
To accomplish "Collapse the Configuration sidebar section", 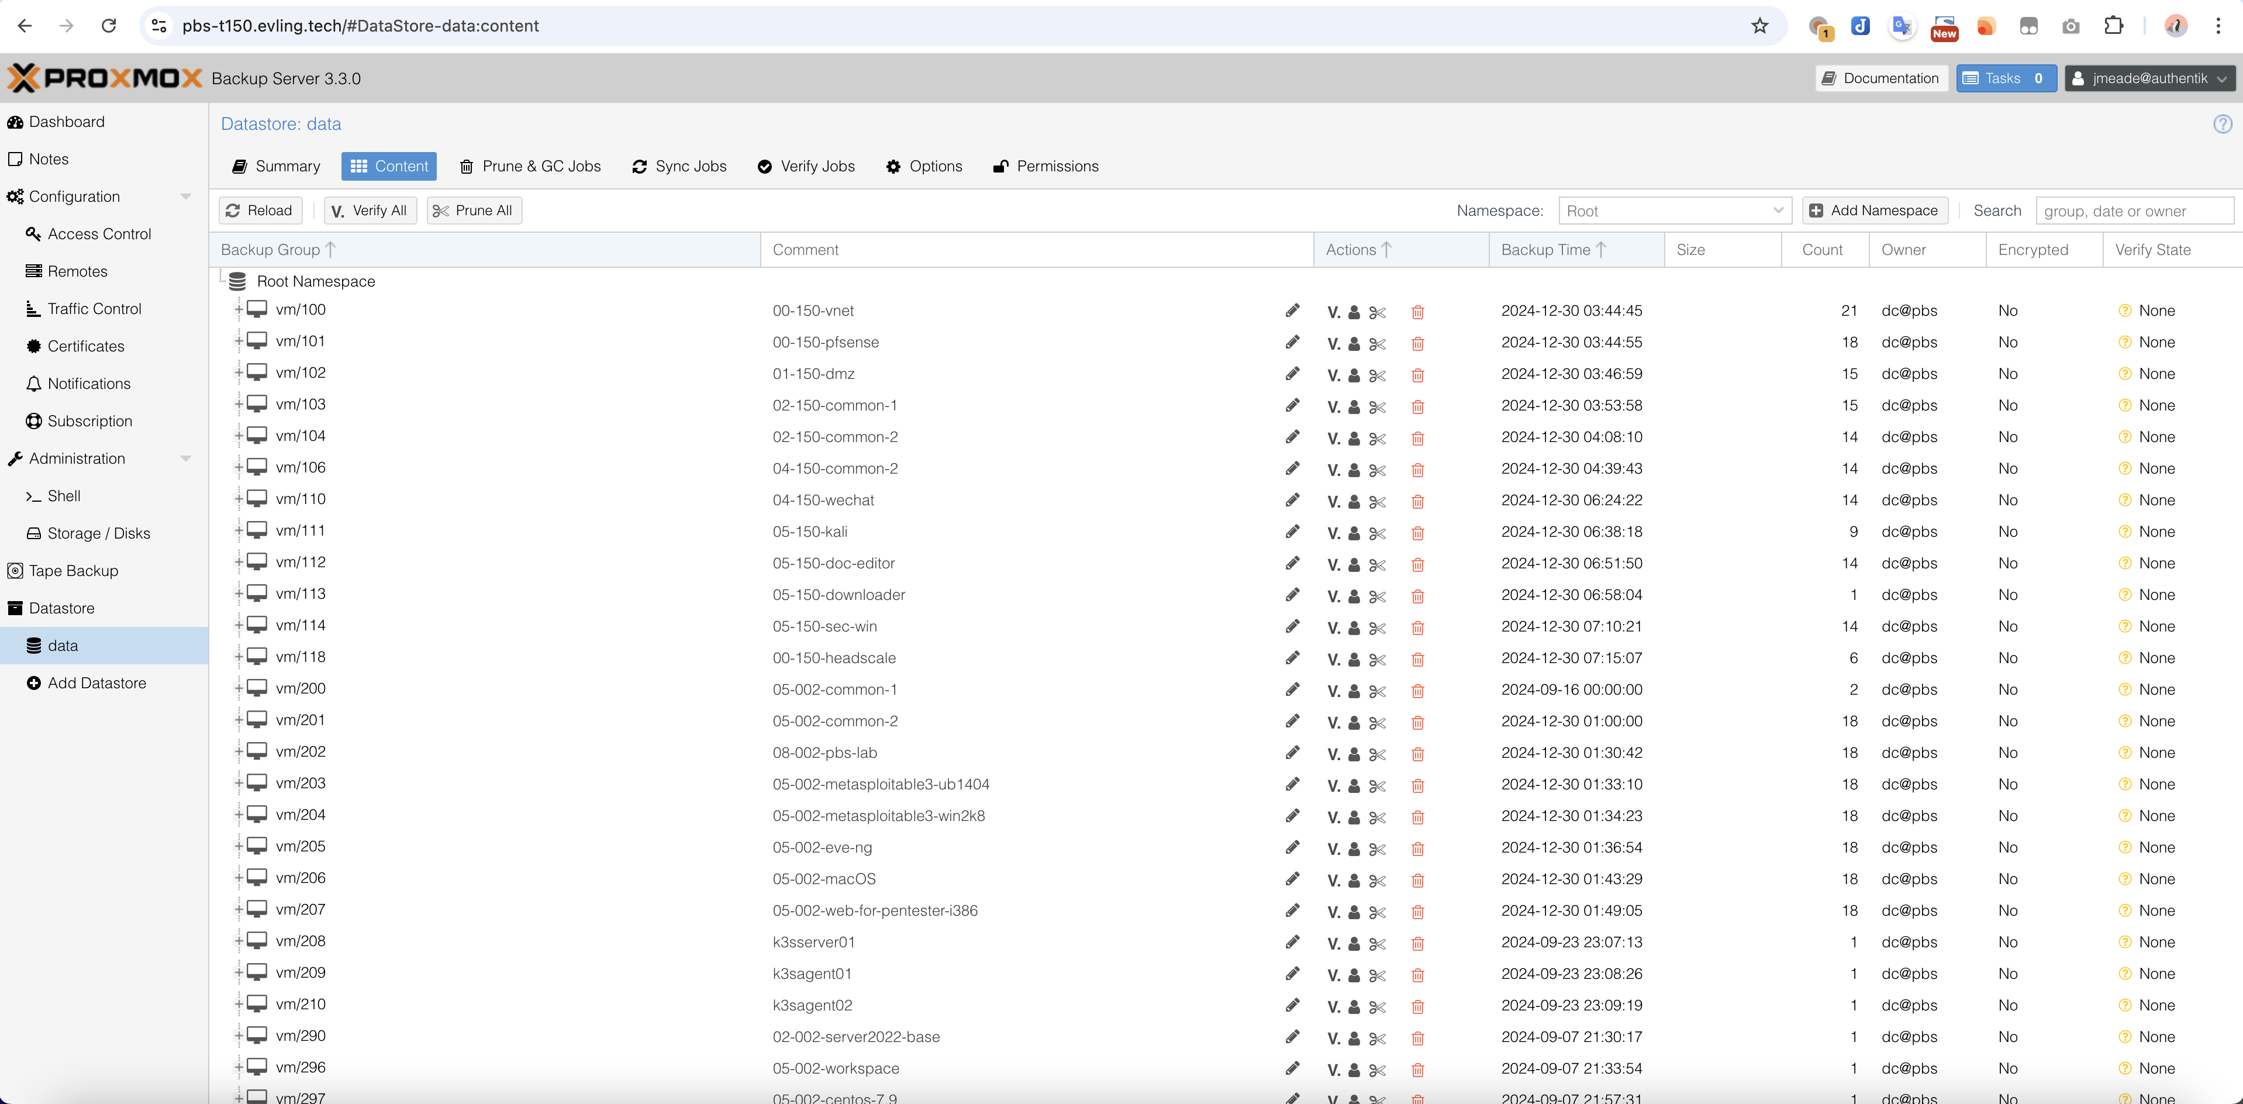I will [185, 197].
